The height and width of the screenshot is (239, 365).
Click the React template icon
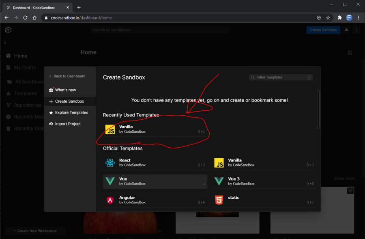point(110,163)
